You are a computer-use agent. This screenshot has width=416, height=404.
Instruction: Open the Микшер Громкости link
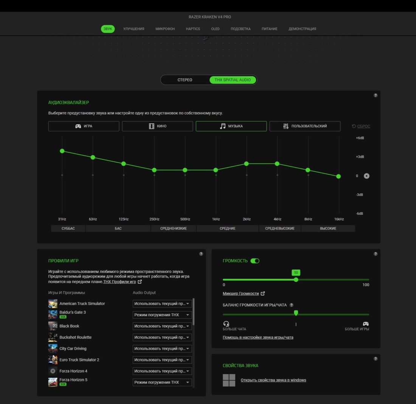point(241,293)
